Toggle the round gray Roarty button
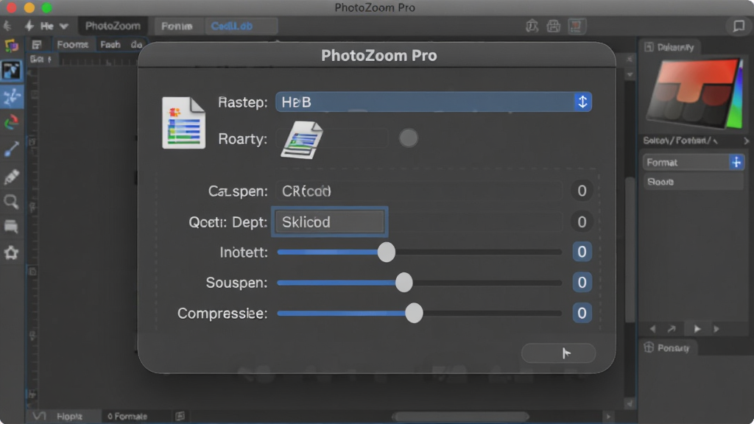 coord(408,138)
